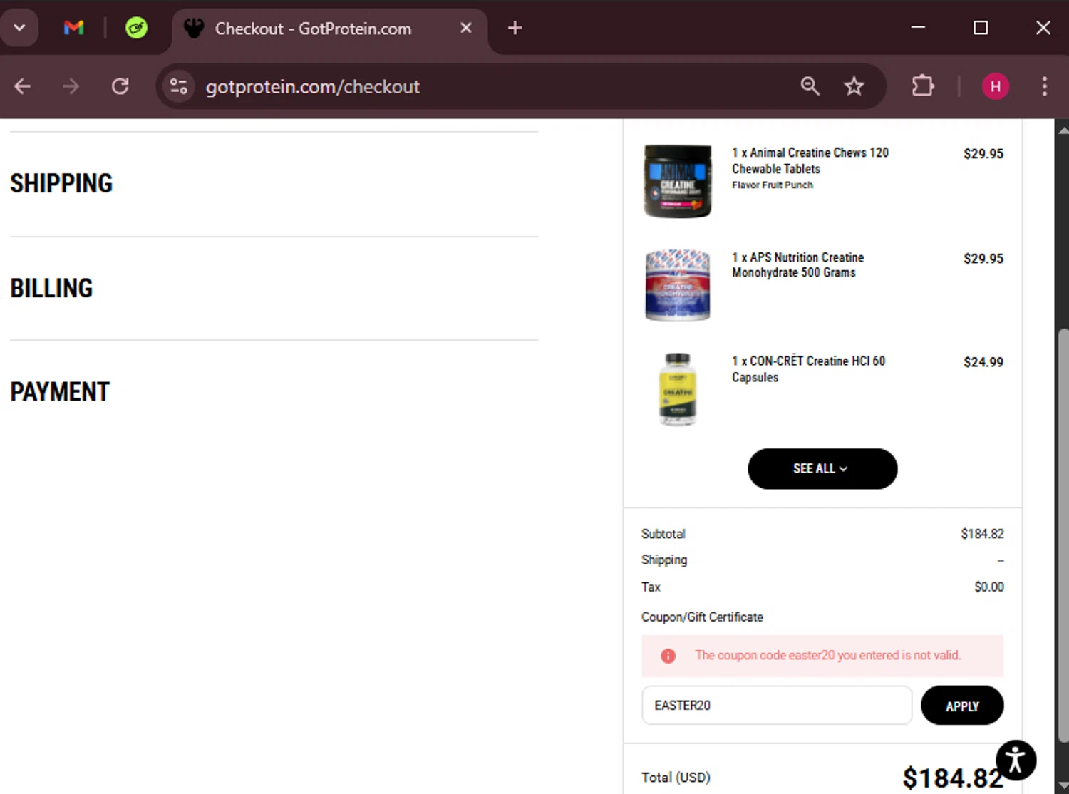Maximize the browser window
1069x794 pixels.
tap(981, 28)
